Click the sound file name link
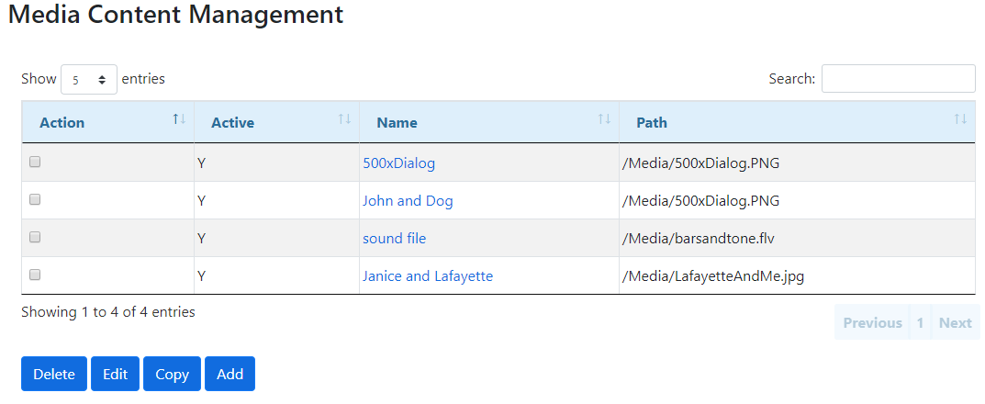Viewport: 985px width, 404px height. click(x=394, y=238)
